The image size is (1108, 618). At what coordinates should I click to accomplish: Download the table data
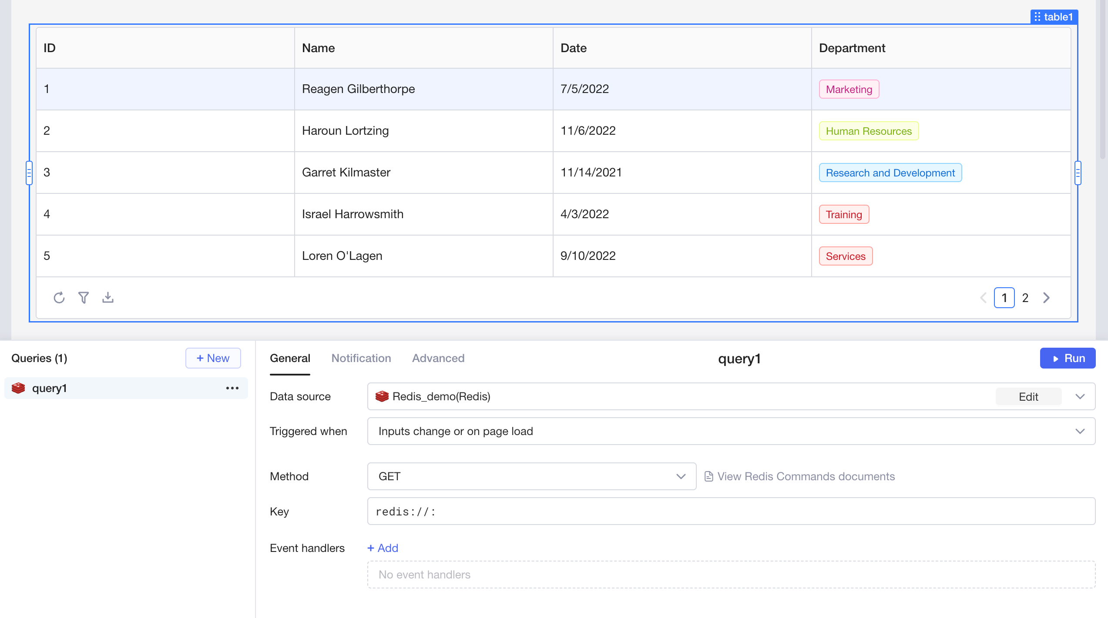coord(108,297)
